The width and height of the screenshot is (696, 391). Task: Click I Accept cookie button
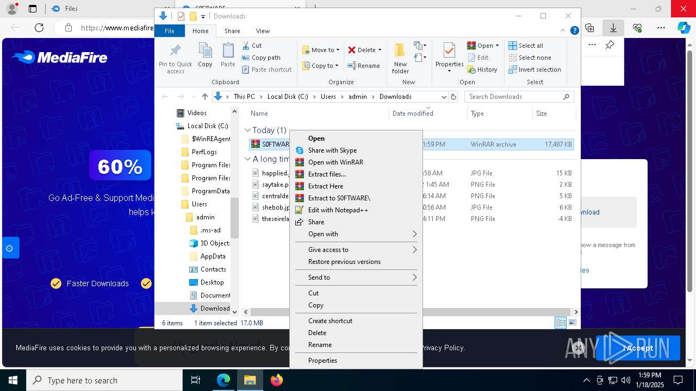638,348
